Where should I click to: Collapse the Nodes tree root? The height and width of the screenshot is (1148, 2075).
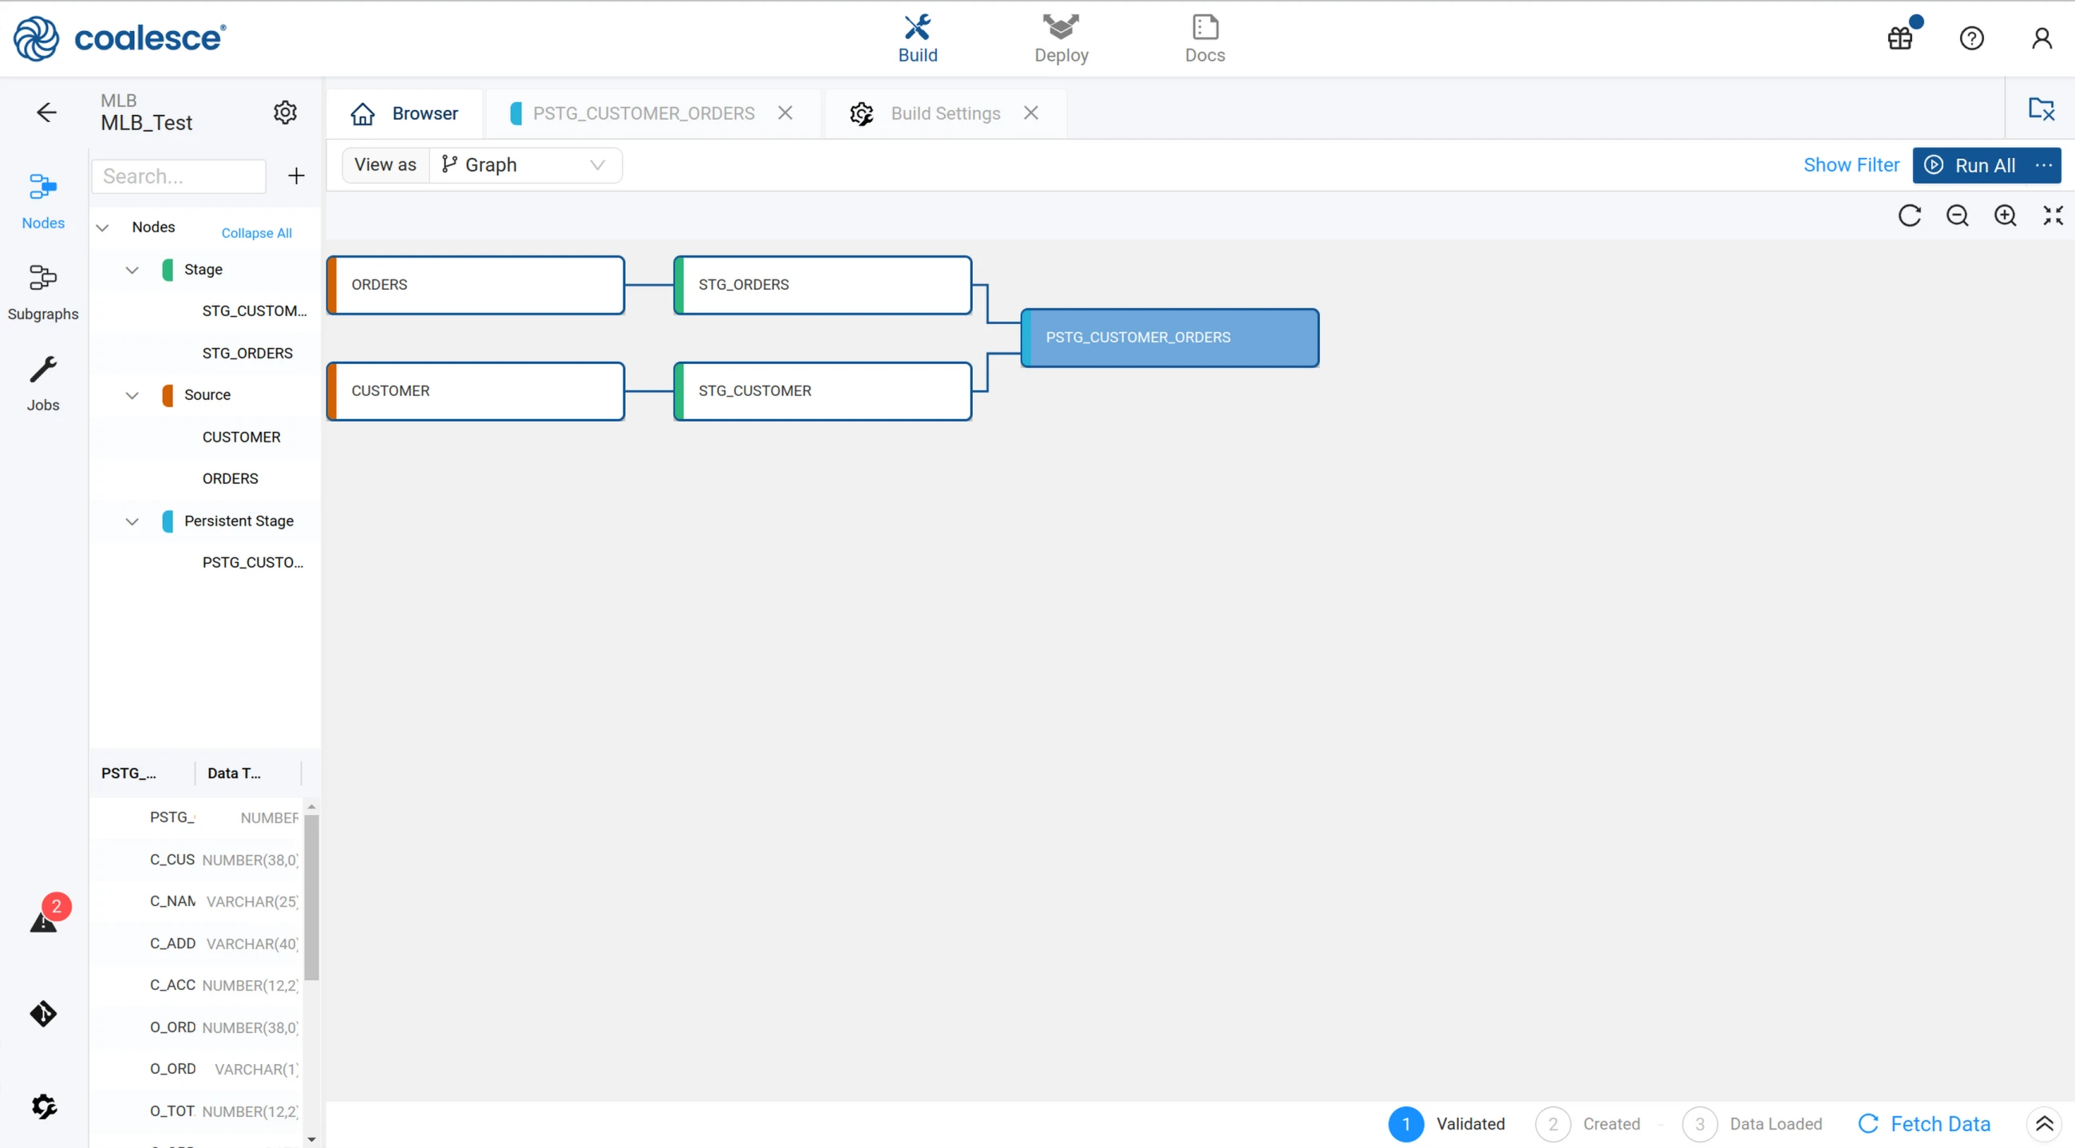102,228
